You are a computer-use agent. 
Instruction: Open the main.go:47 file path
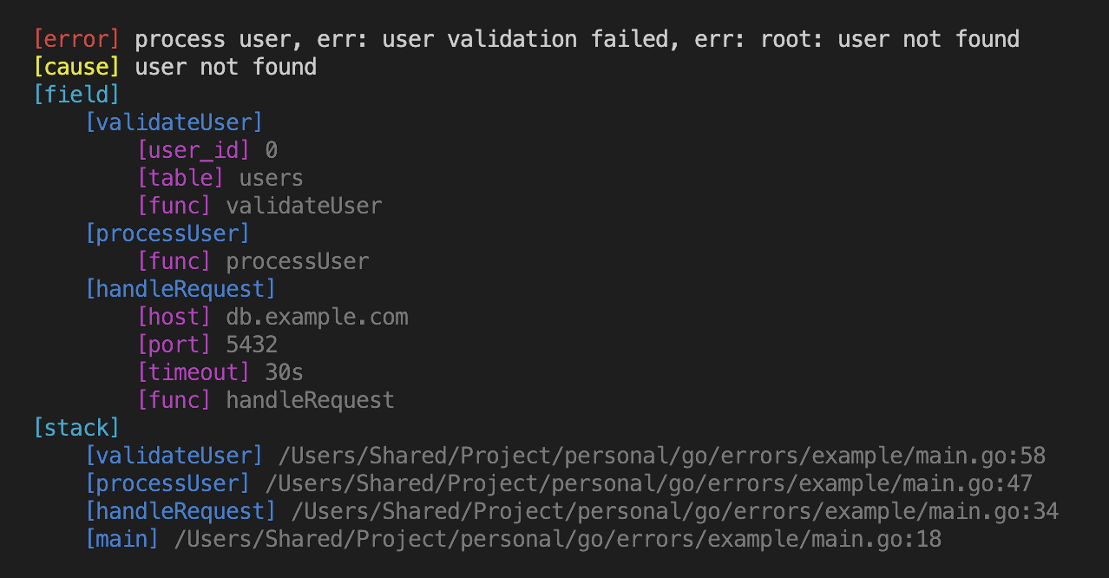(x=649, y=483)
